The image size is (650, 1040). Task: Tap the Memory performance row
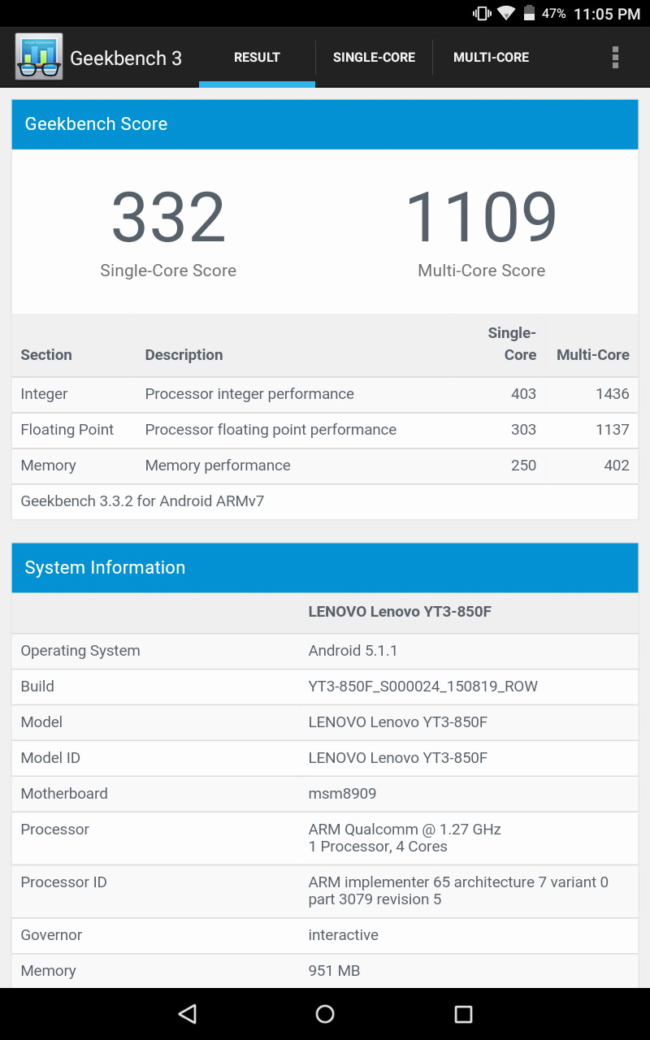pyautogui.click(x=325, y=466)
